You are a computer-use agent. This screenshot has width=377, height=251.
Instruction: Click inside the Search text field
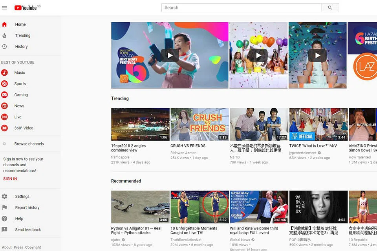241,8
